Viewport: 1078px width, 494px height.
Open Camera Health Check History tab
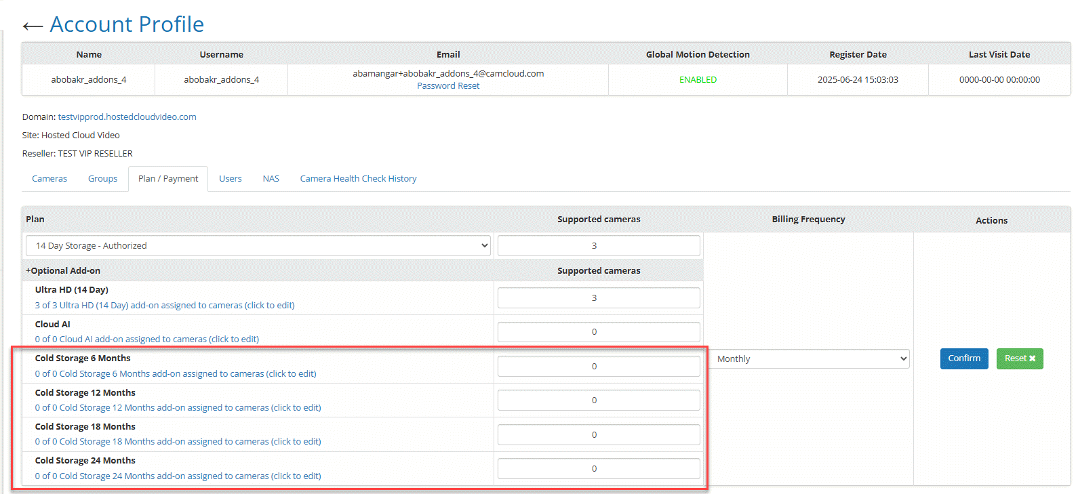coord(359,179)
